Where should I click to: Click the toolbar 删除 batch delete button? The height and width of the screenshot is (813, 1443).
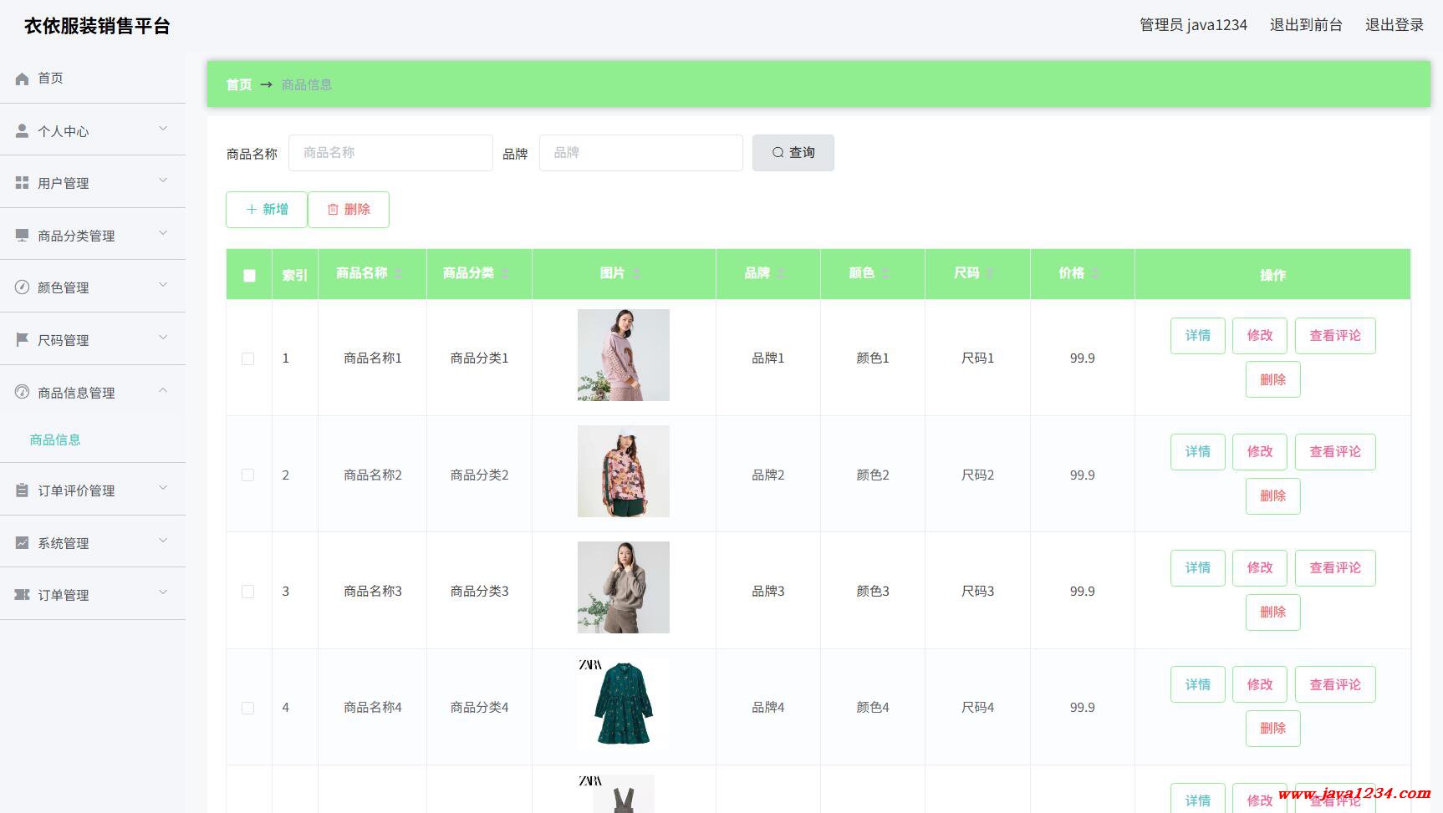(349, 210)
